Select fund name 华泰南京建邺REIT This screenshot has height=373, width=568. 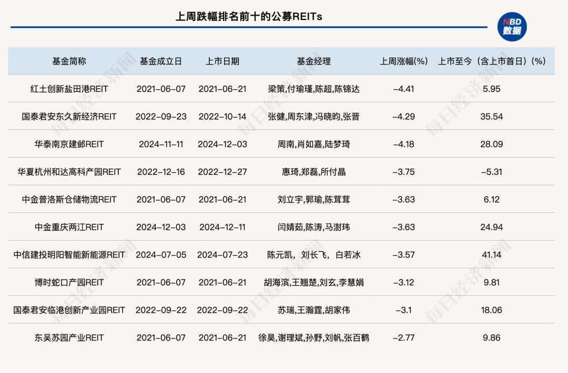69,144
